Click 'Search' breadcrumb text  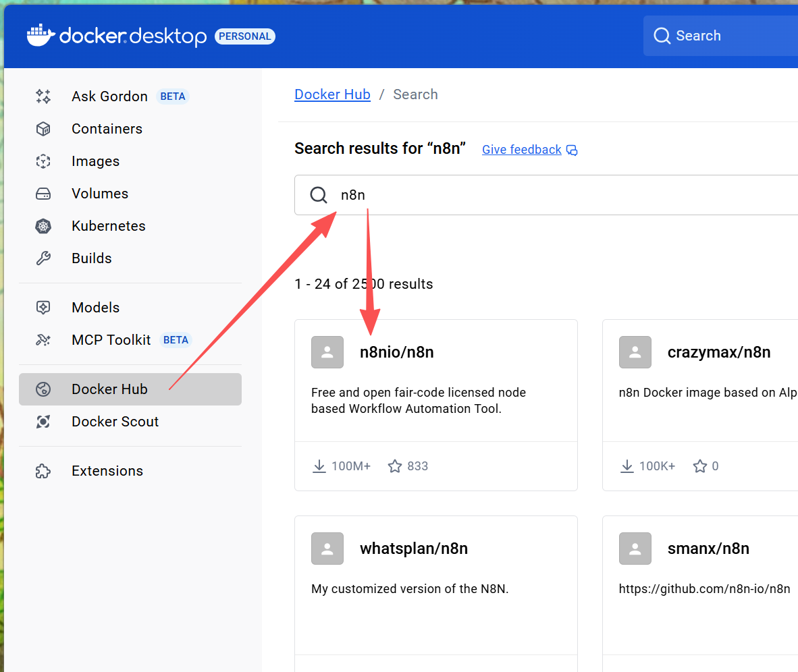click(x=415, y=94)
